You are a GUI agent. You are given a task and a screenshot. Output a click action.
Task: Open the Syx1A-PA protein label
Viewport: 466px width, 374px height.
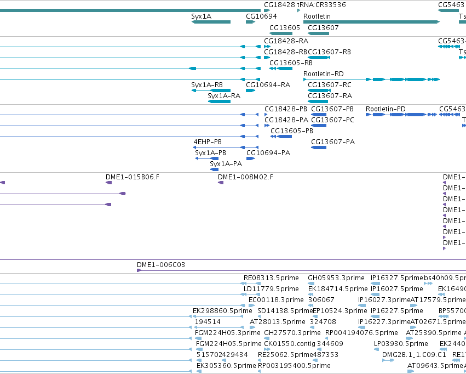(226, 164)
